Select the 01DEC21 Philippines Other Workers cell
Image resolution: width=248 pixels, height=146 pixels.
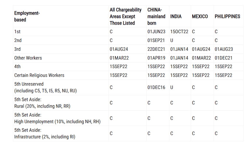pyautogui.click(x=223, y=58)
